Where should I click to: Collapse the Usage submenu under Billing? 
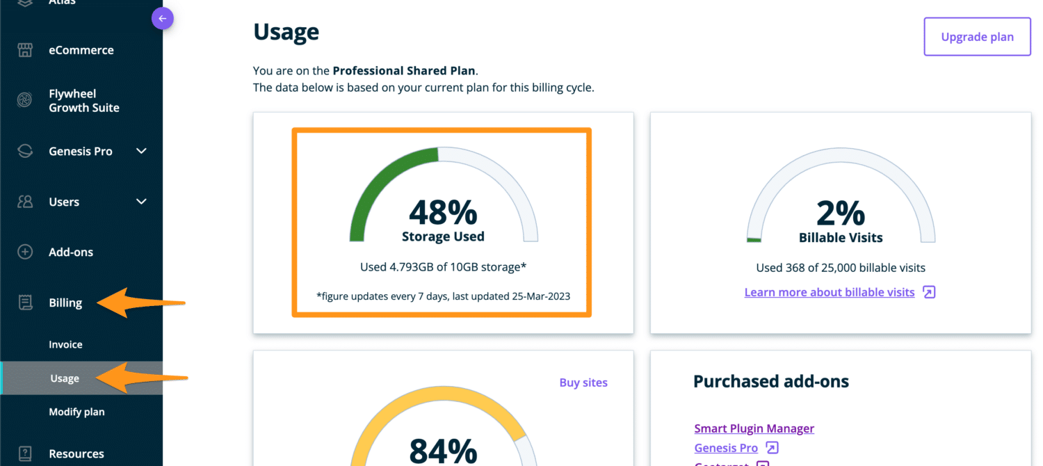click(65, 378)
